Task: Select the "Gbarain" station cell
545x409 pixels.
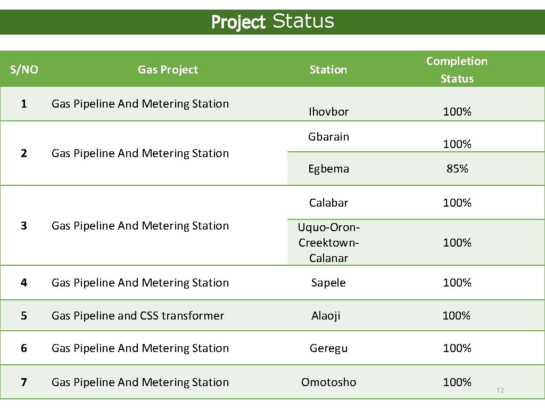Action: [x=328, y=137]
